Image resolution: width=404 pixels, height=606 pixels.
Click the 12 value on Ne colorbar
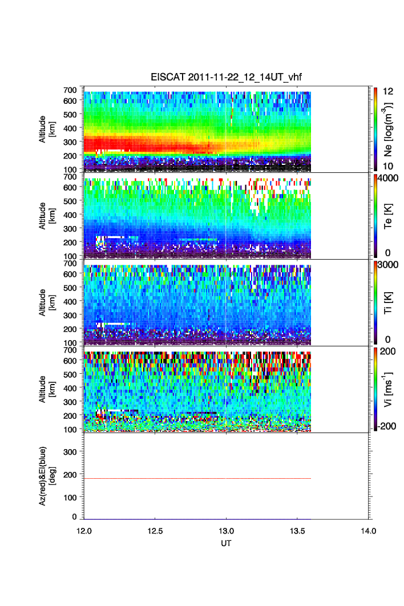pyautogui.click(x=388, y=91)
